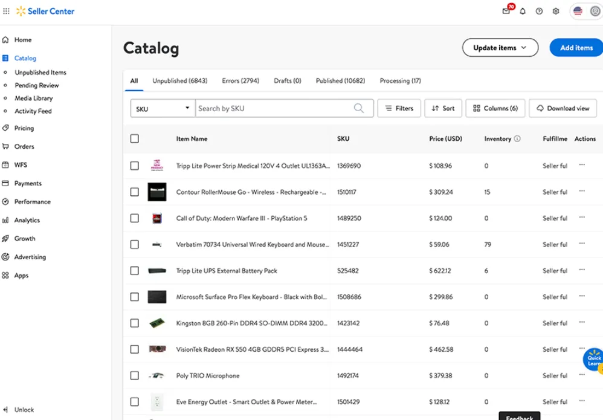603x420 pixels.
Task: Open the mail inbox with 70 badge
Action: tap(506, 11)
